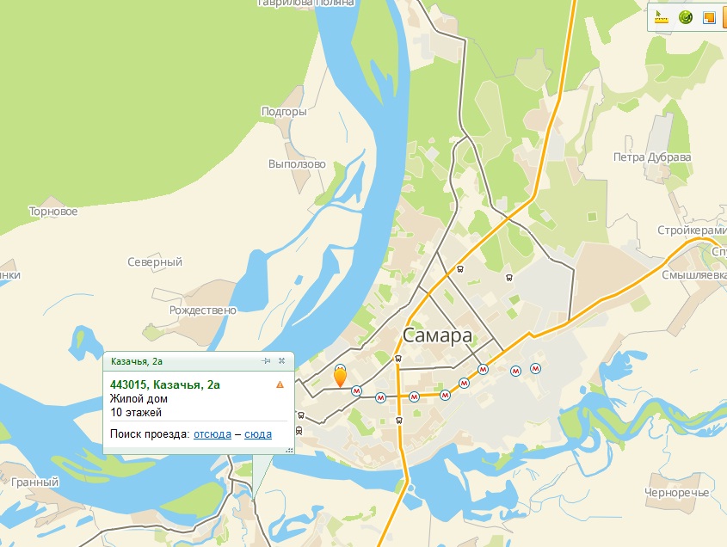The height and width of the screenshot is (547, 727).
Task: Activate the green radar search tool
Action: (685, 17)
